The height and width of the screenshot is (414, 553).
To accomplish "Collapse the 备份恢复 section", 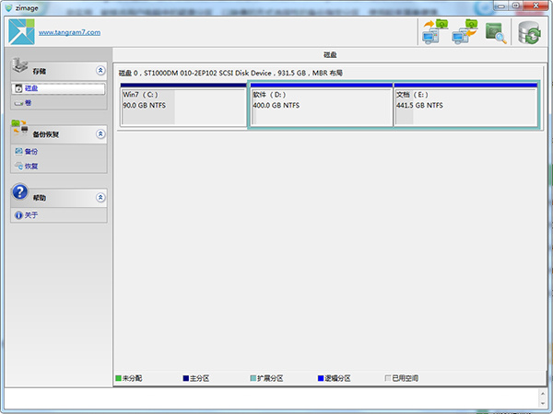I will 100,134.
